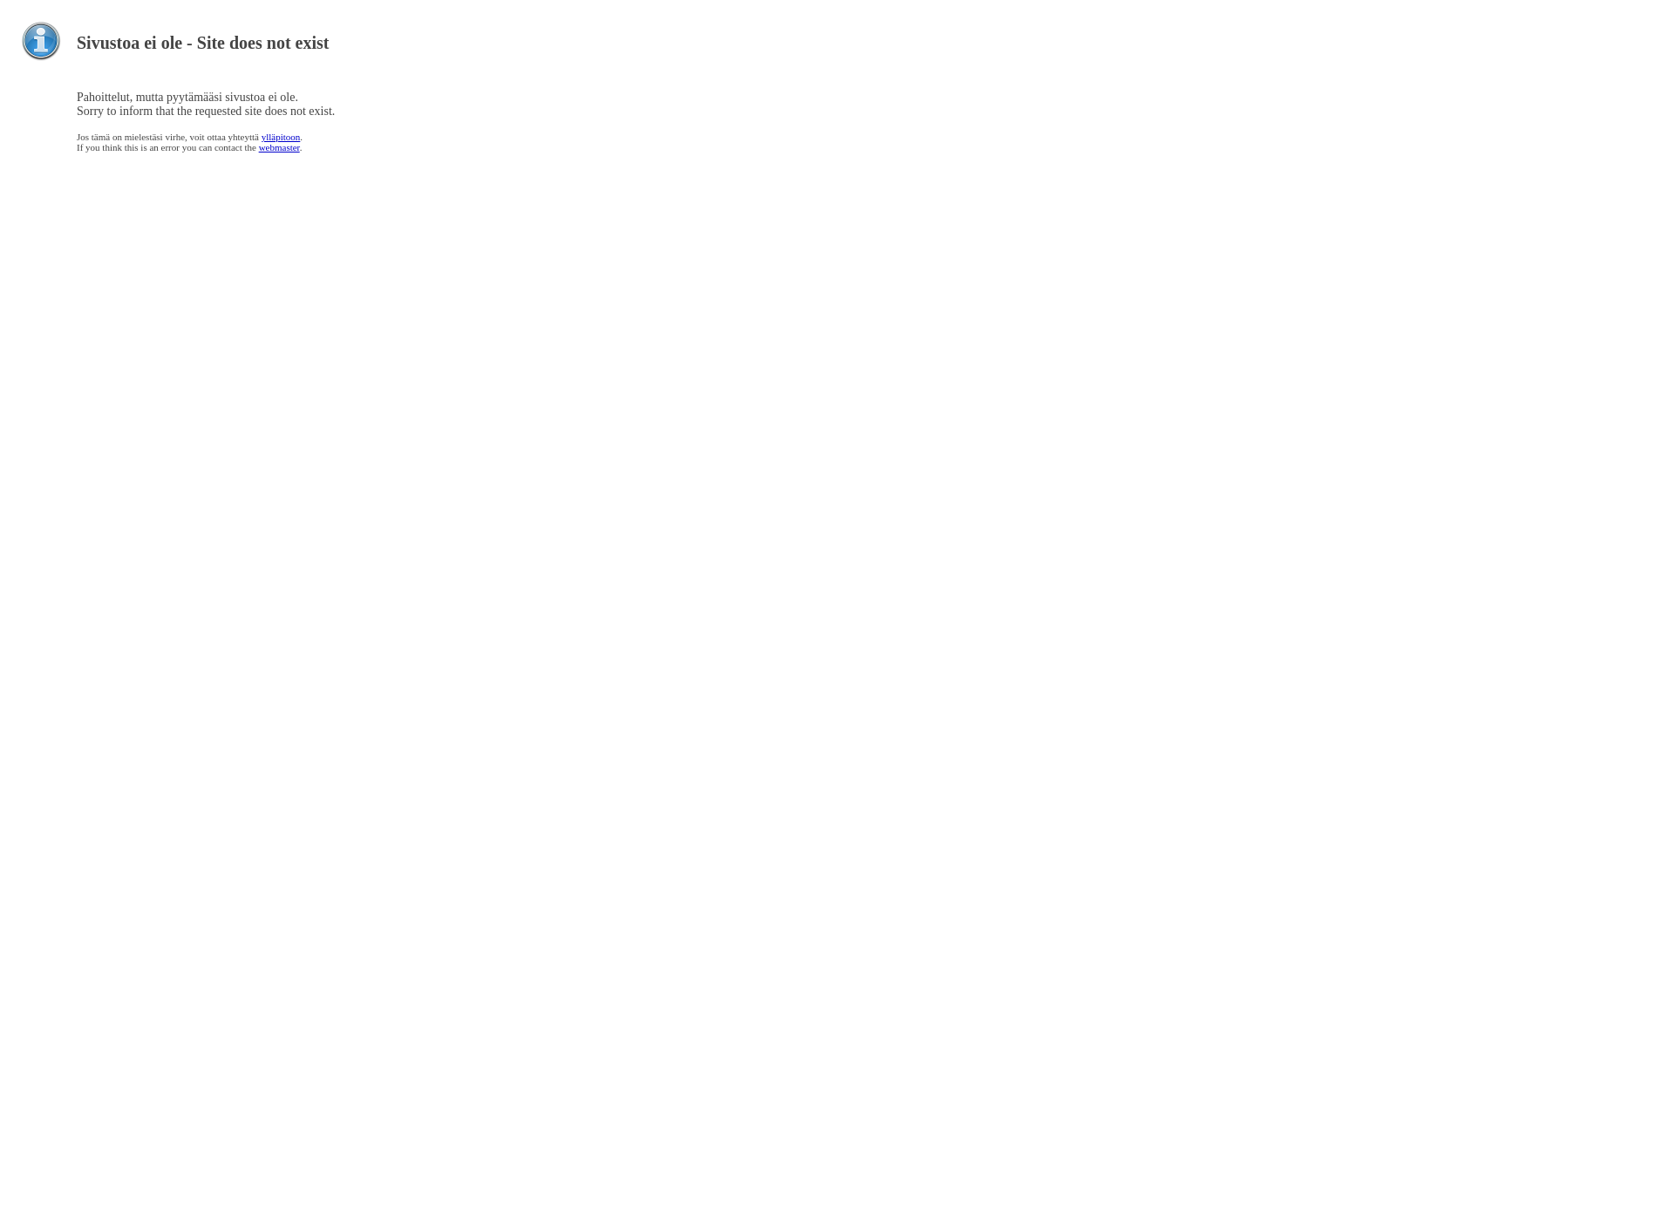Click the webmaster error report link

pyautogui.click(x=278, y=146)
